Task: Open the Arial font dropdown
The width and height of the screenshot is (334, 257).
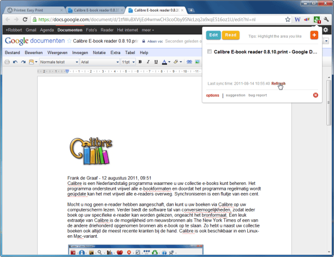Action: click(x=100, y=62)
